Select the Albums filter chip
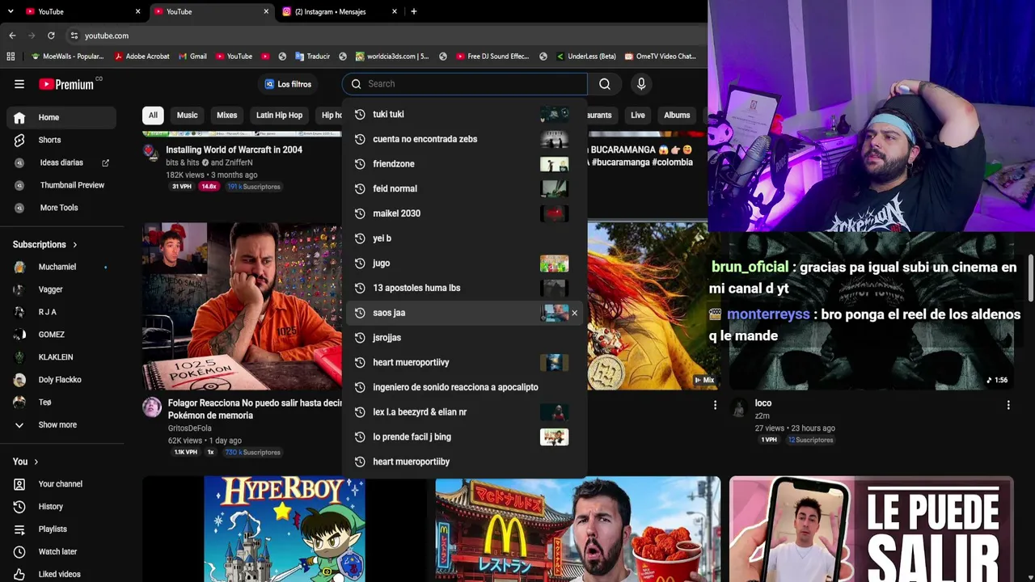Viewport: 1035px width, 582px height. [x=677, y=115]
